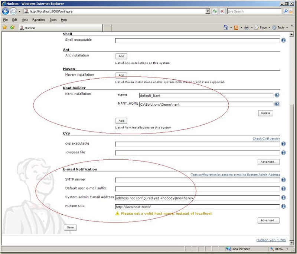Open the Edit menu
The width and height of the screenshot is (297, 254).
tap(14, 20)
